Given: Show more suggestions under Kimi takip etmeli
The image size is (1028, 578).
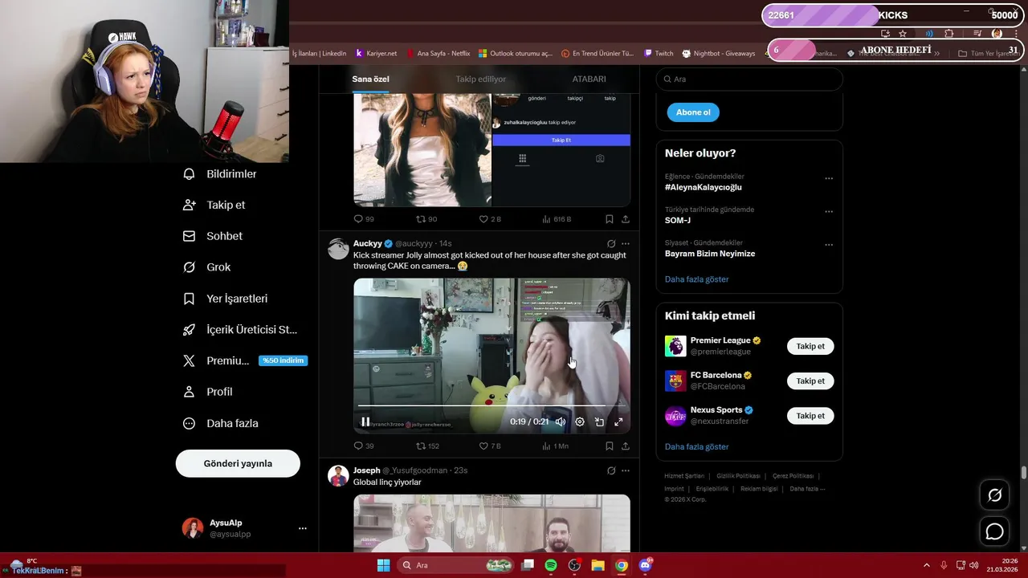Looking at the screenshot, I should coord(697,446).
